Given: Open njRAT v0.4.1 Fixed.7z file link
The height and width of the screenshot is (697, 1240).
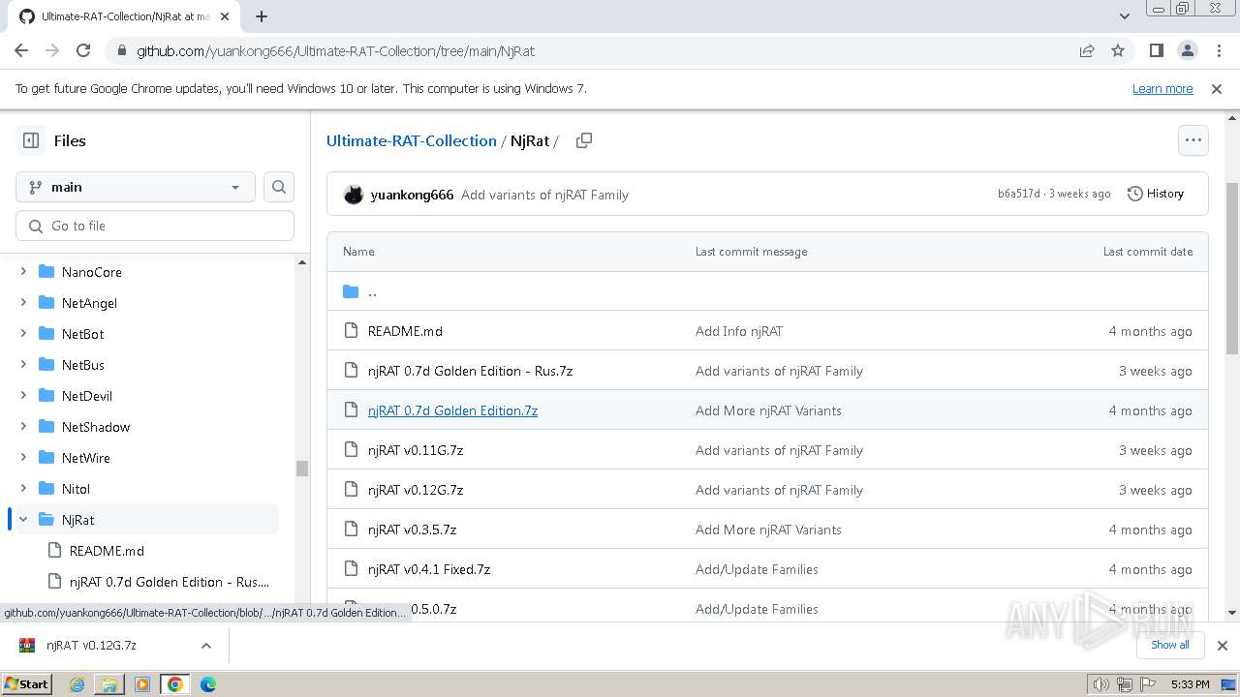Looking at the screenshot, I should [x=429, y=569].
